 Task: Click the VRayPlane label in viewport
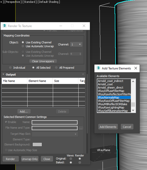pos(104,150)
